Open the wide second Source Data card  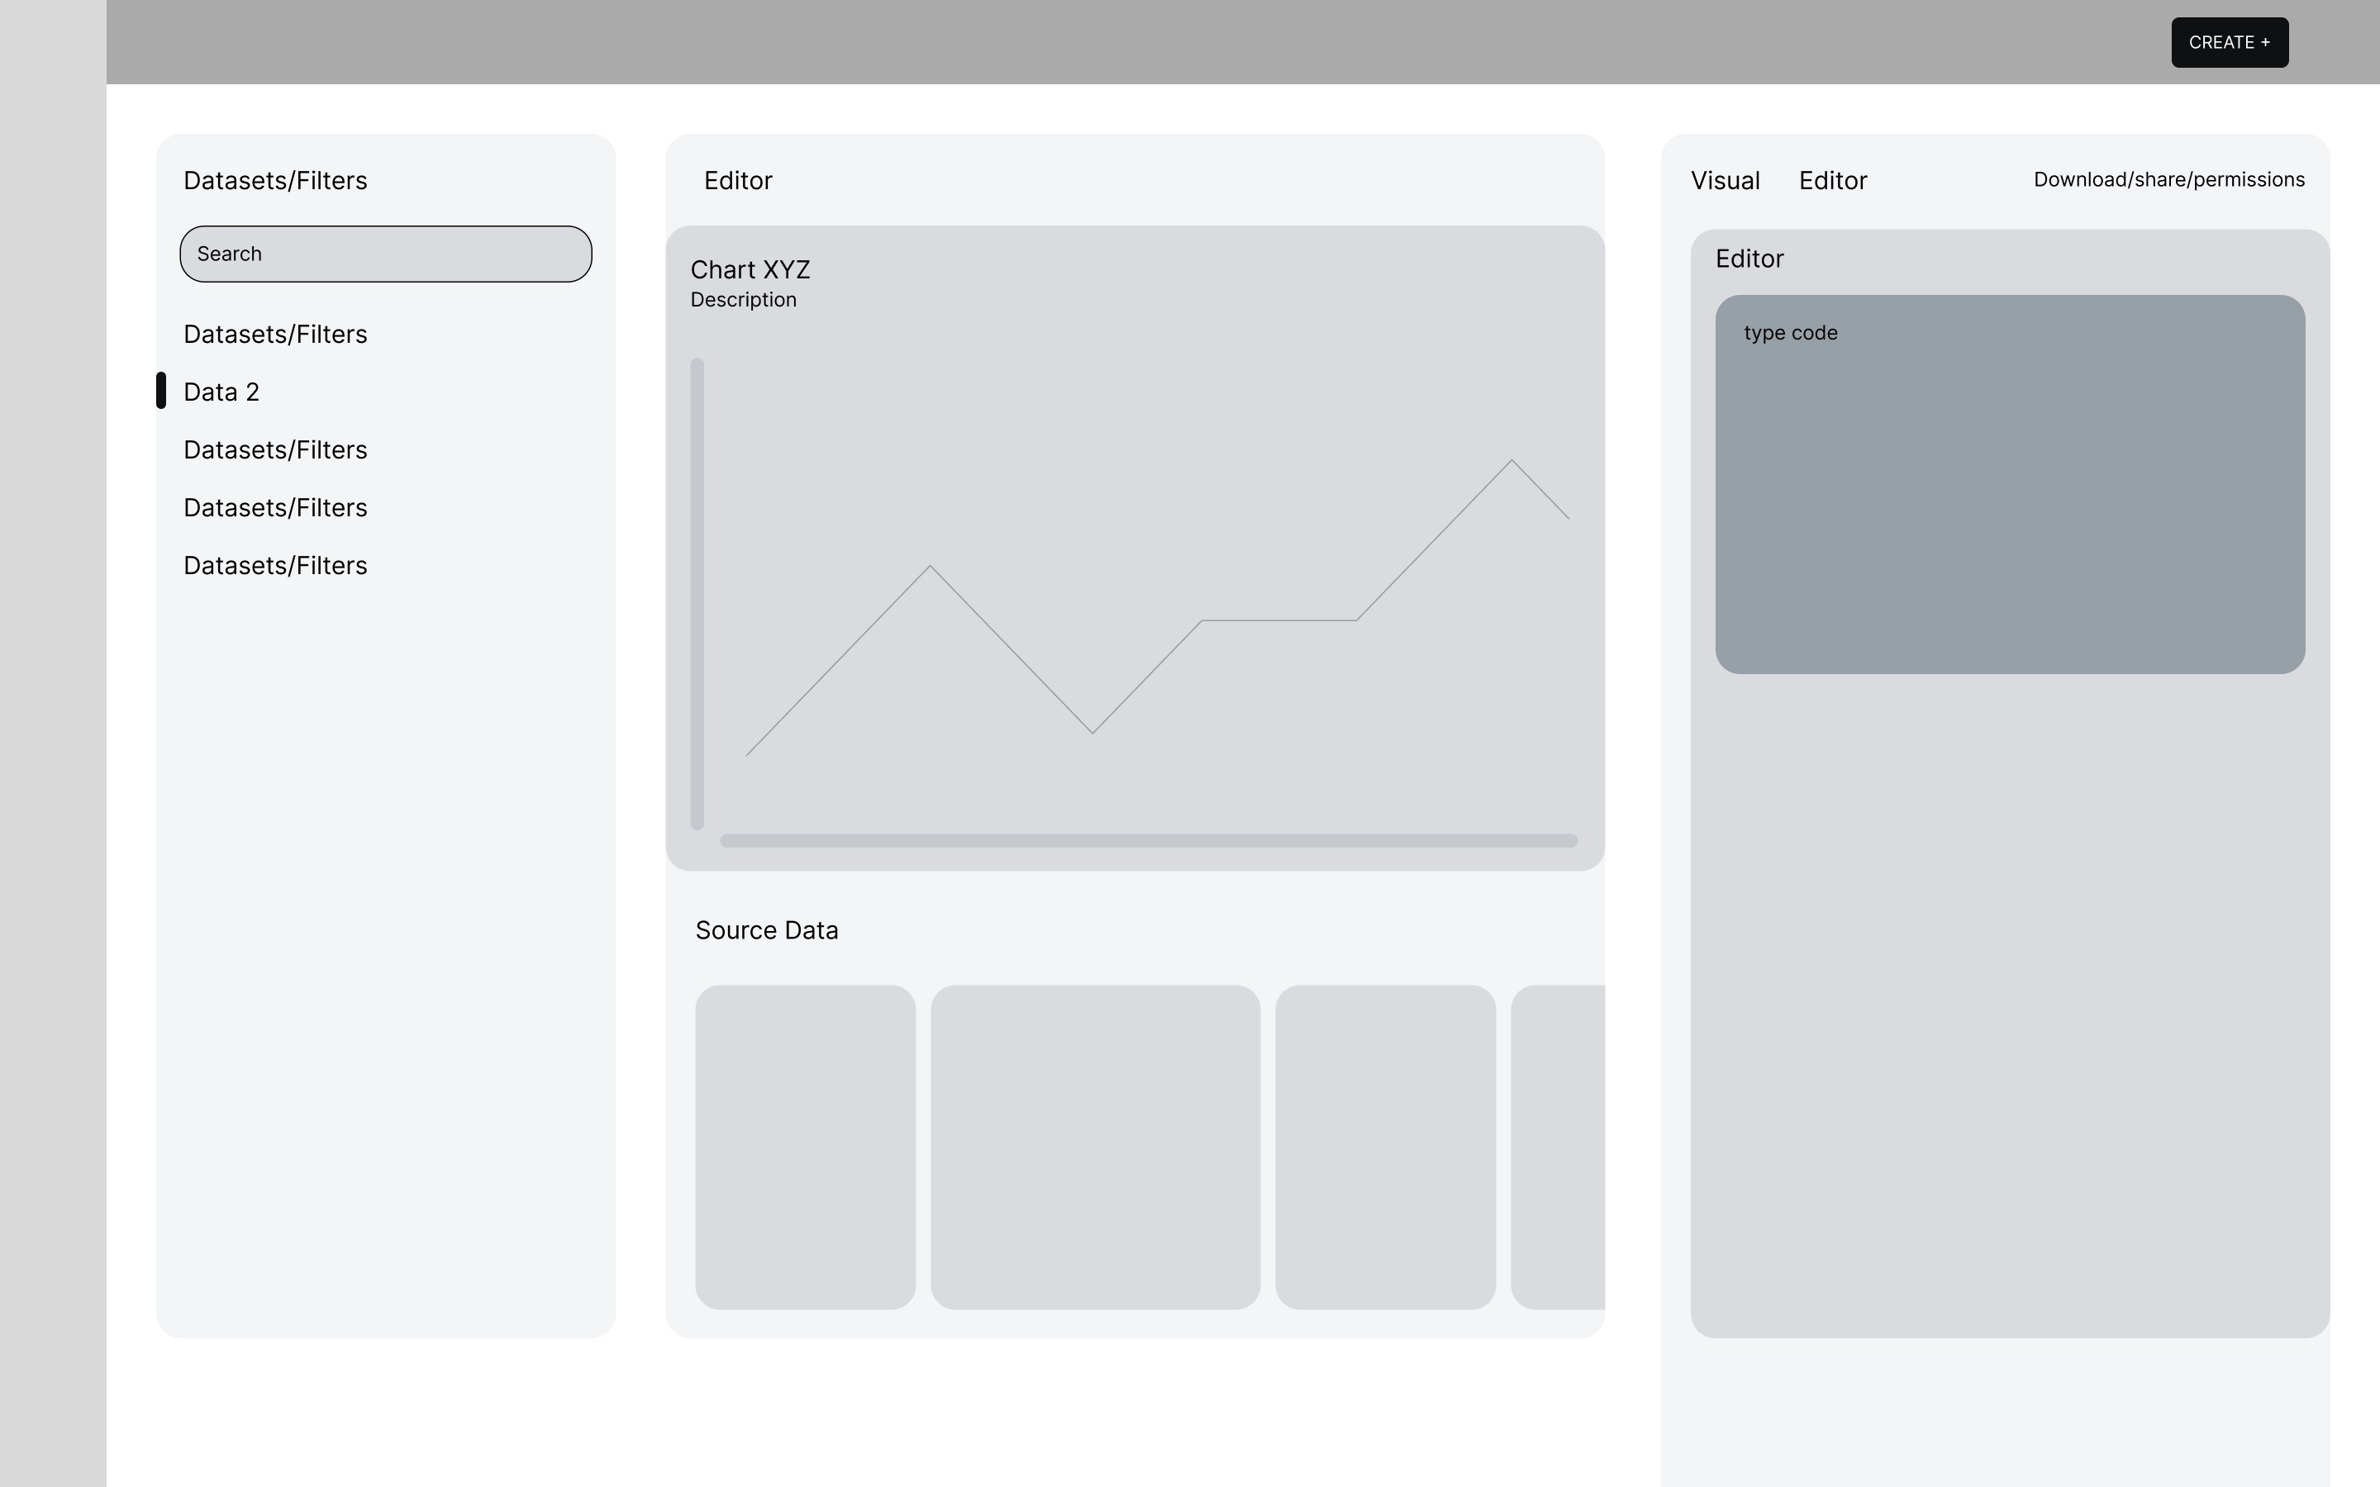click(x=1095, y=1147)
